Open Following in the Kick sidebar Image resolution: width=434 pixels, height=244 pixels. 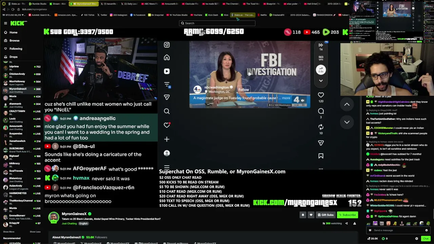pyautogui.click(x=16, y=49)
